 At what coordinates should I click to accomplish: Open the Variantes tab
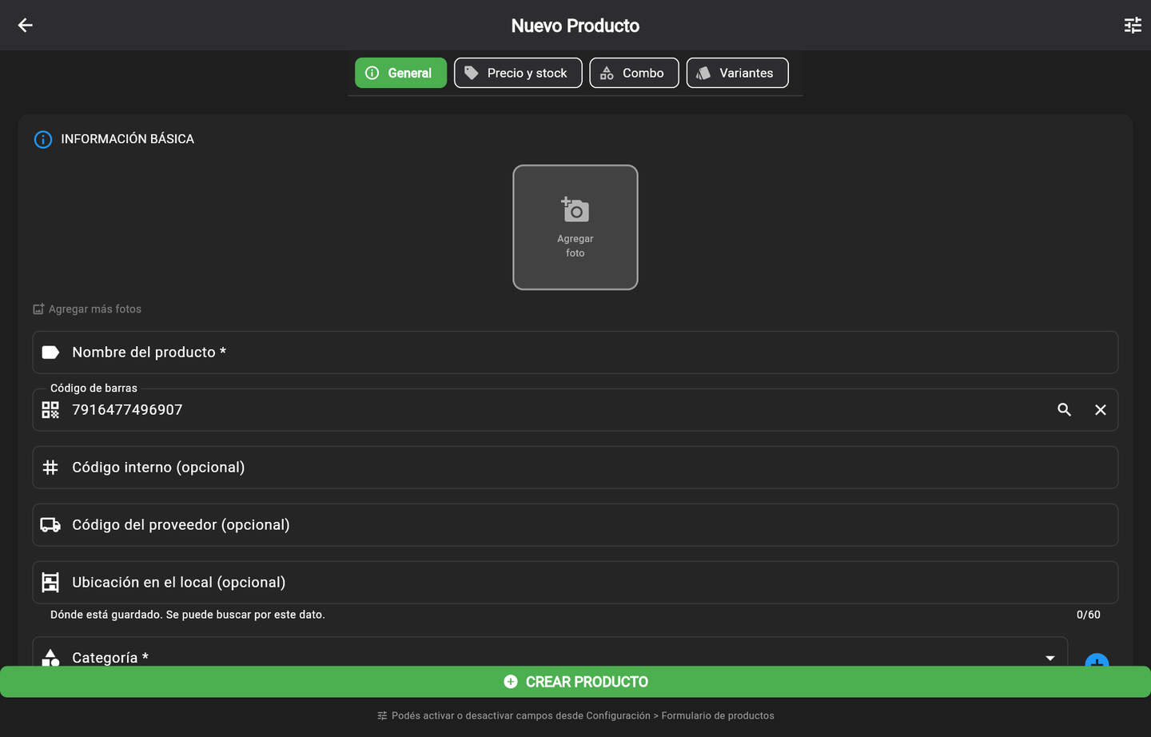(737, 73)
